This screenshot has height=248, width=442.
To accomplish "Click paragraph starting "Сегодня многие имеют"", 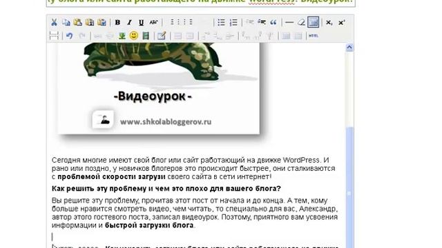I will [x=193, y=168].
